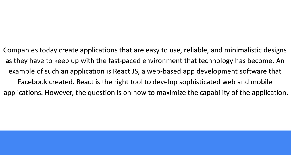
Task: Click the word "Companies" starting the paragraph
Action: tap(20, 50)
